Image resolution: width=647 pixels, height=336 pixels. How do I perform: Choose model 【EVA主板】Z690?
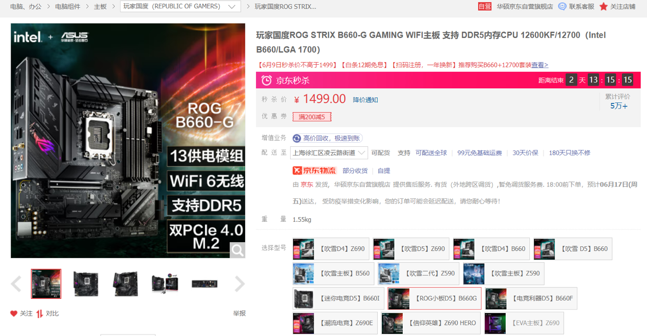(524, 323)
